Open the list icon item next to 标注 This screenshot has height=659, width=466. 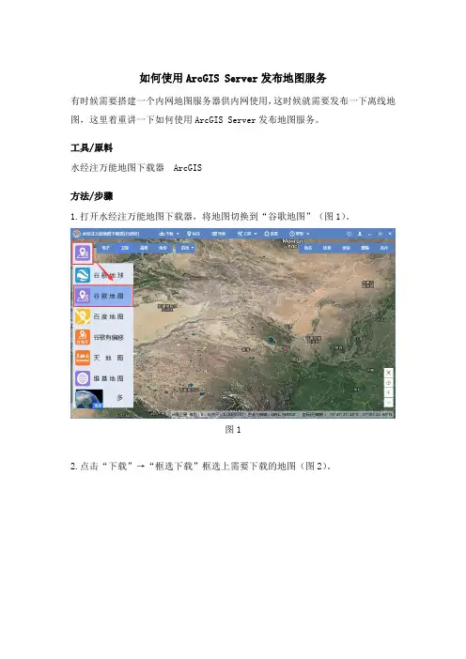(x=219, y=234)
